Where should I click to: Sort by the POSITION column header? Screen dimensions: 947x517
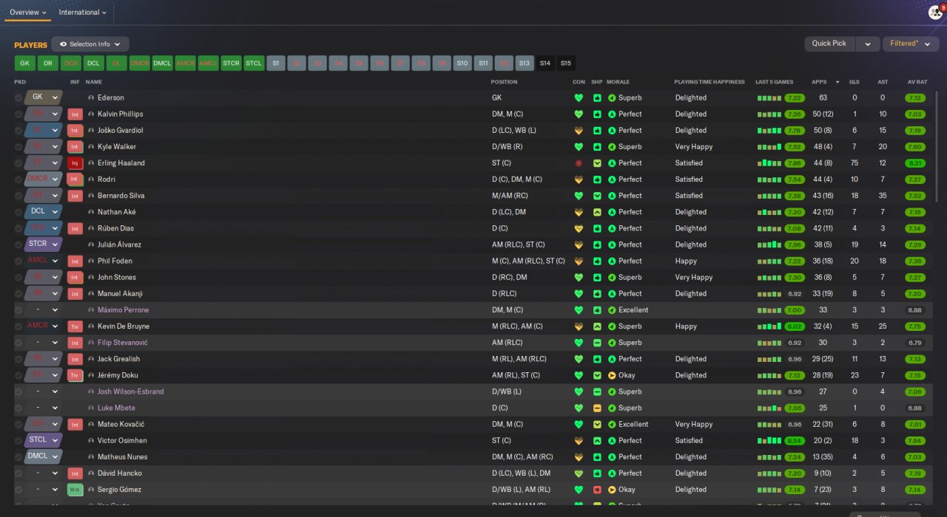(x=504, y=82)
